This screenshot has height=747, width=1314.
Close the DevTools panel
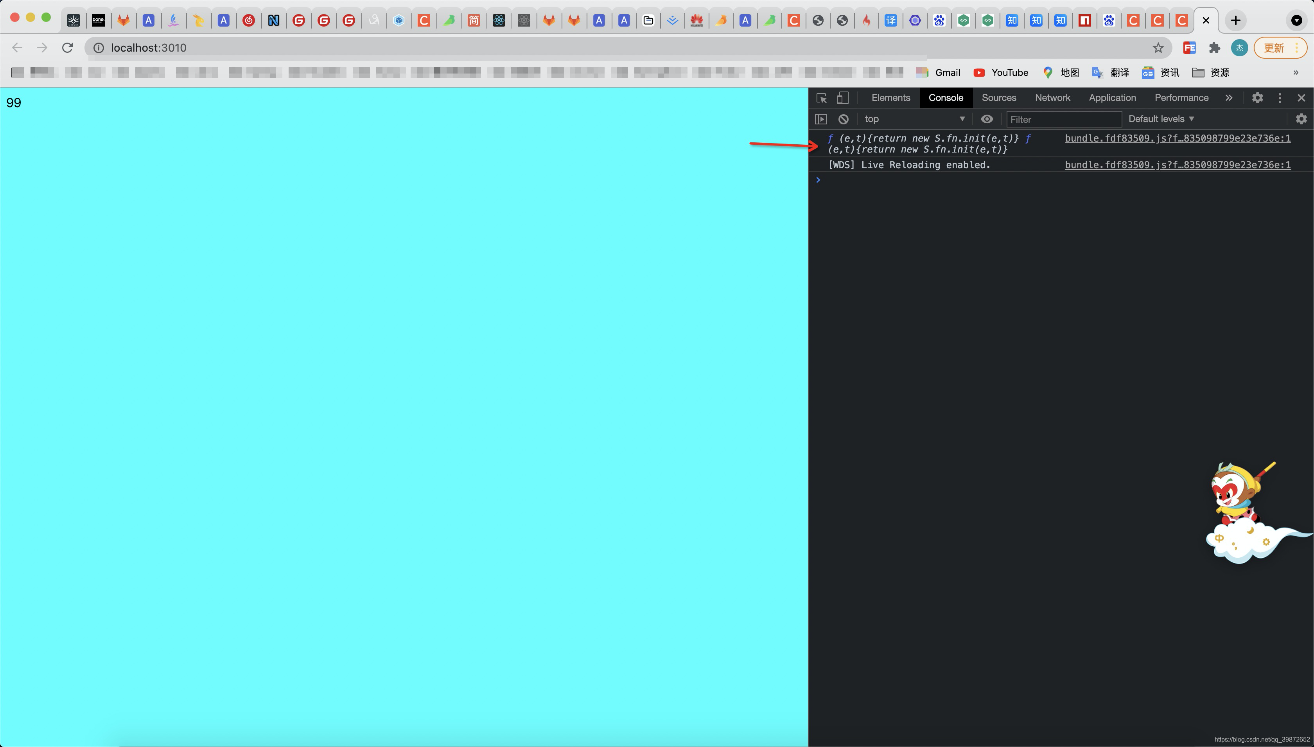[x=1301, y=97]
